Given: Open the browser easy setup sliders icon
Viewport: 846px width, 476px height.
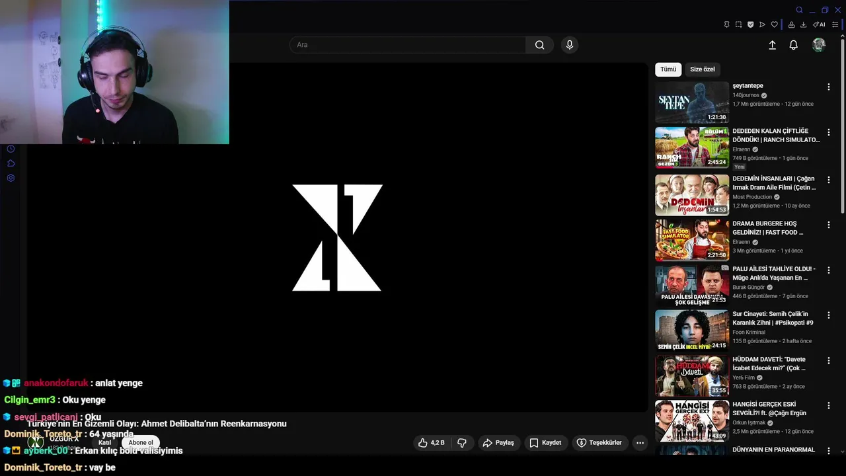Looking at the screenshot, I should [x=835, y=24].
